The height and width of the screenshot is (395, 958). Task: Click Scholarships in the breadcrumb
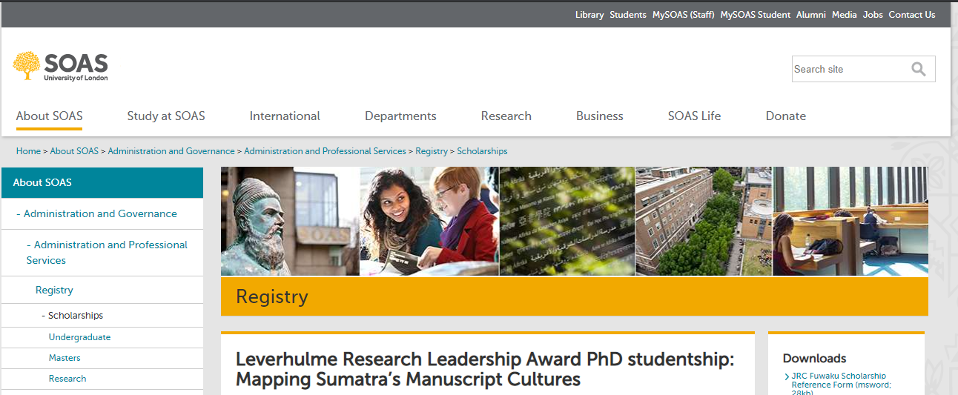[482, 151]
